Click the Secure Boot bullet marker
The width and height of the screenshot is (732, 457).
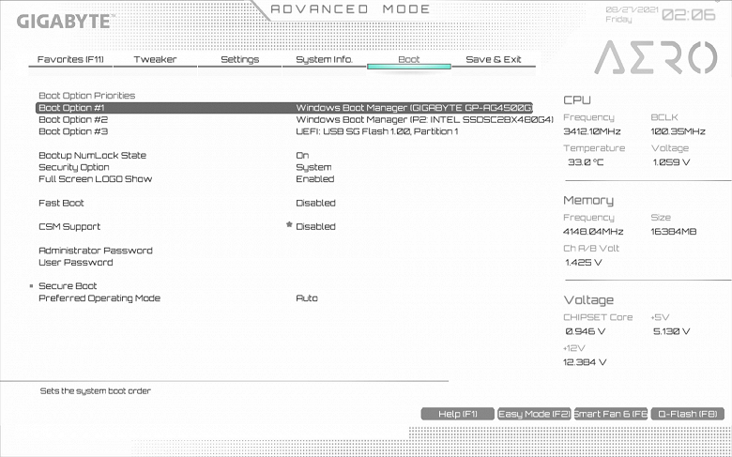tap(32, 286)
